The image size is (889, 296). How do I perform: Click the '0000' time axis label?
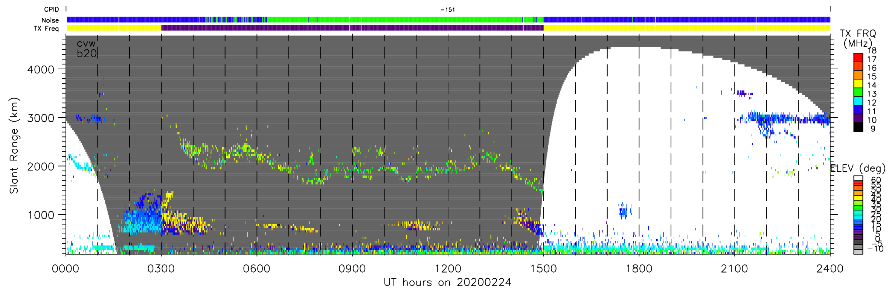(66, 269)
